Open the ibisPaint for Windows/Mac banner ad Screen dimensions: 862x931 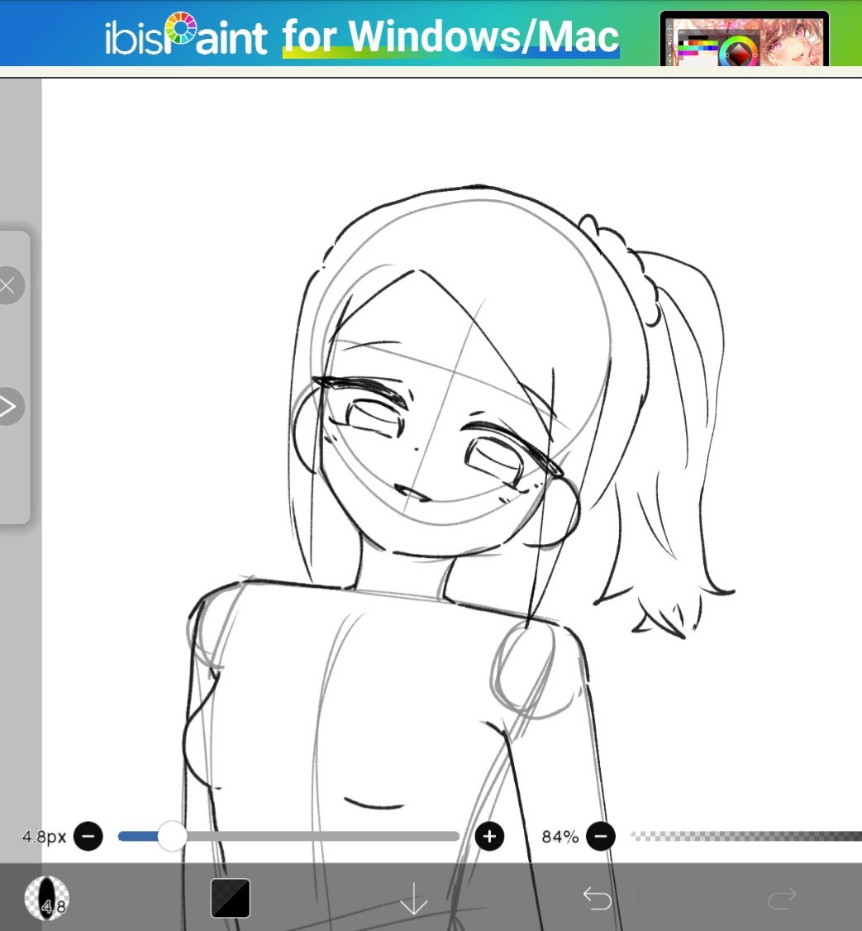point(431,33)
